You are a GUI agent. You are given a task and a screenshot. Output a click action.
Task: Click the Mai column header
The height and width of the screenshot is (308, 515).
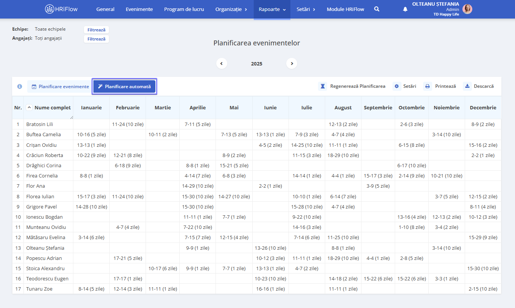click(x=234, y=108)
